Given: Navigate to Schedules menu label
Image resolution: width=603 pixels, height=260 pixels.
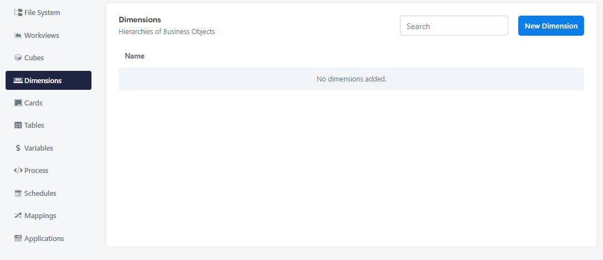Looking at the screenshot, I should tap(40, 194).
